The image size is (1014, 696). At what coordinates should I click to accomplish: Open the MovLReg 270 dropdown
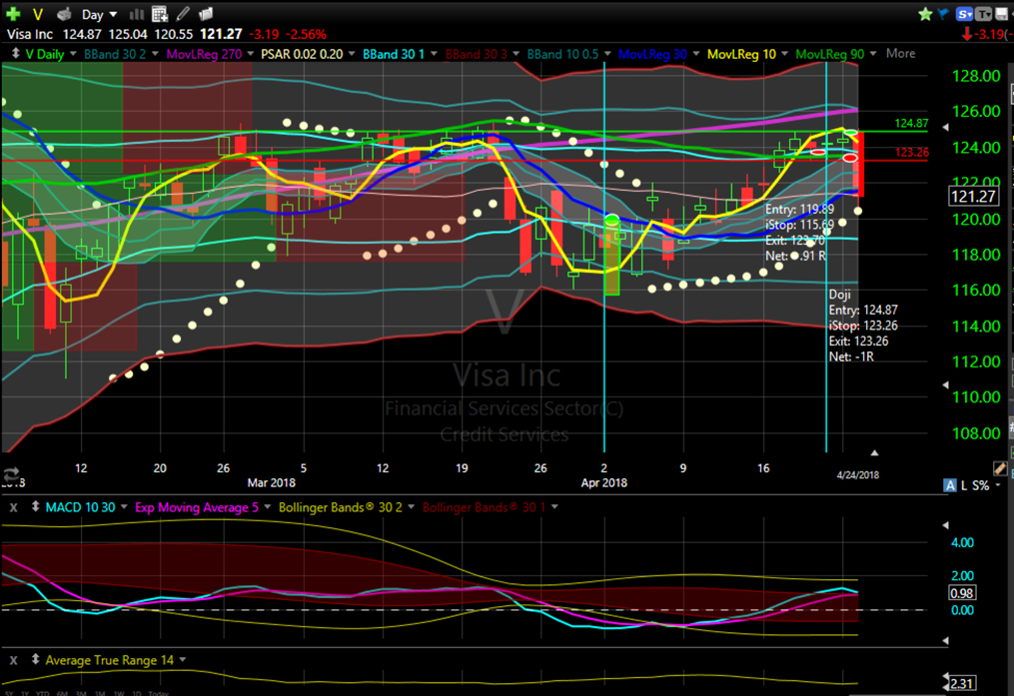click(x=210, y=54)
